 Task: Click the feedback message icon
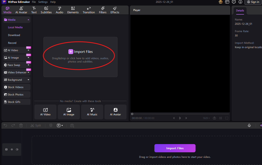(234, 2)
